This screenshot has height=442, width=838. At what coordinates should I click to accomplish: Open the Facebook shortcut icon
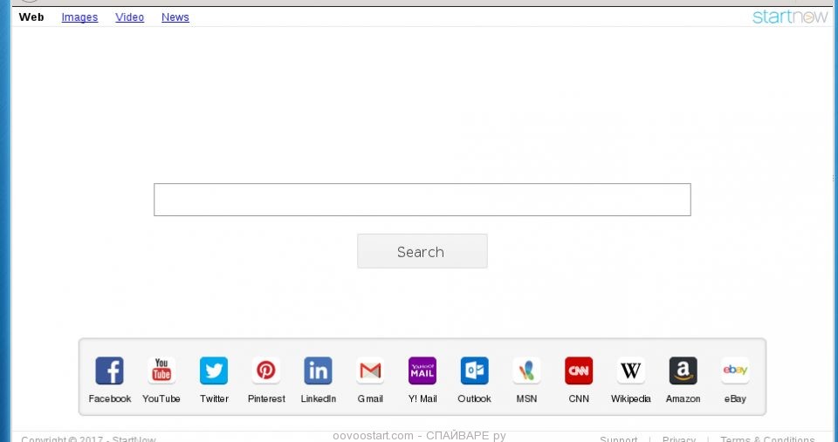[x=109, y=371]
